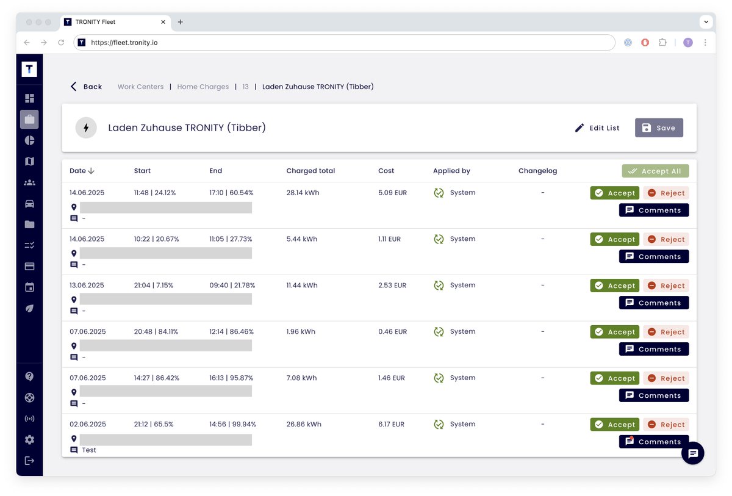The width and height of the screenshot is (732, 496).
Task: Click the lightning bolt charging icon
Action: tap(86, 128)
